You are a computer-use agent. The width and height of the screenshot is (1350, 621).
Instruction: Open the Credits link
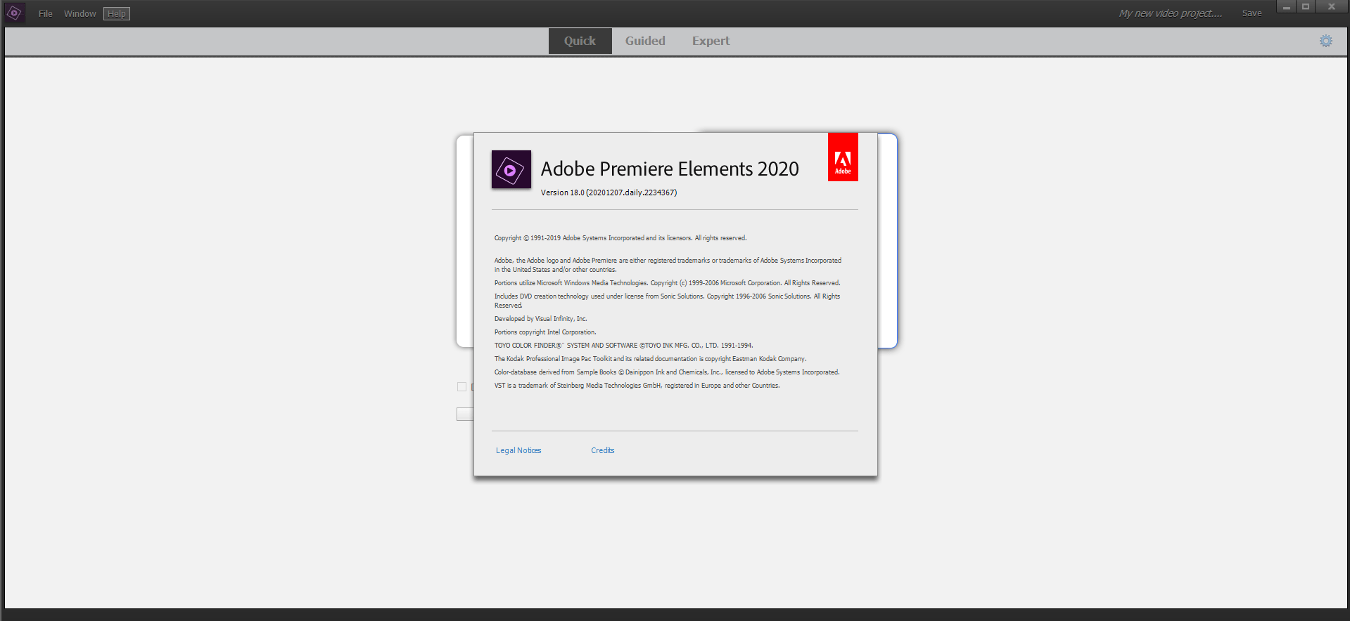click(603, 450)
